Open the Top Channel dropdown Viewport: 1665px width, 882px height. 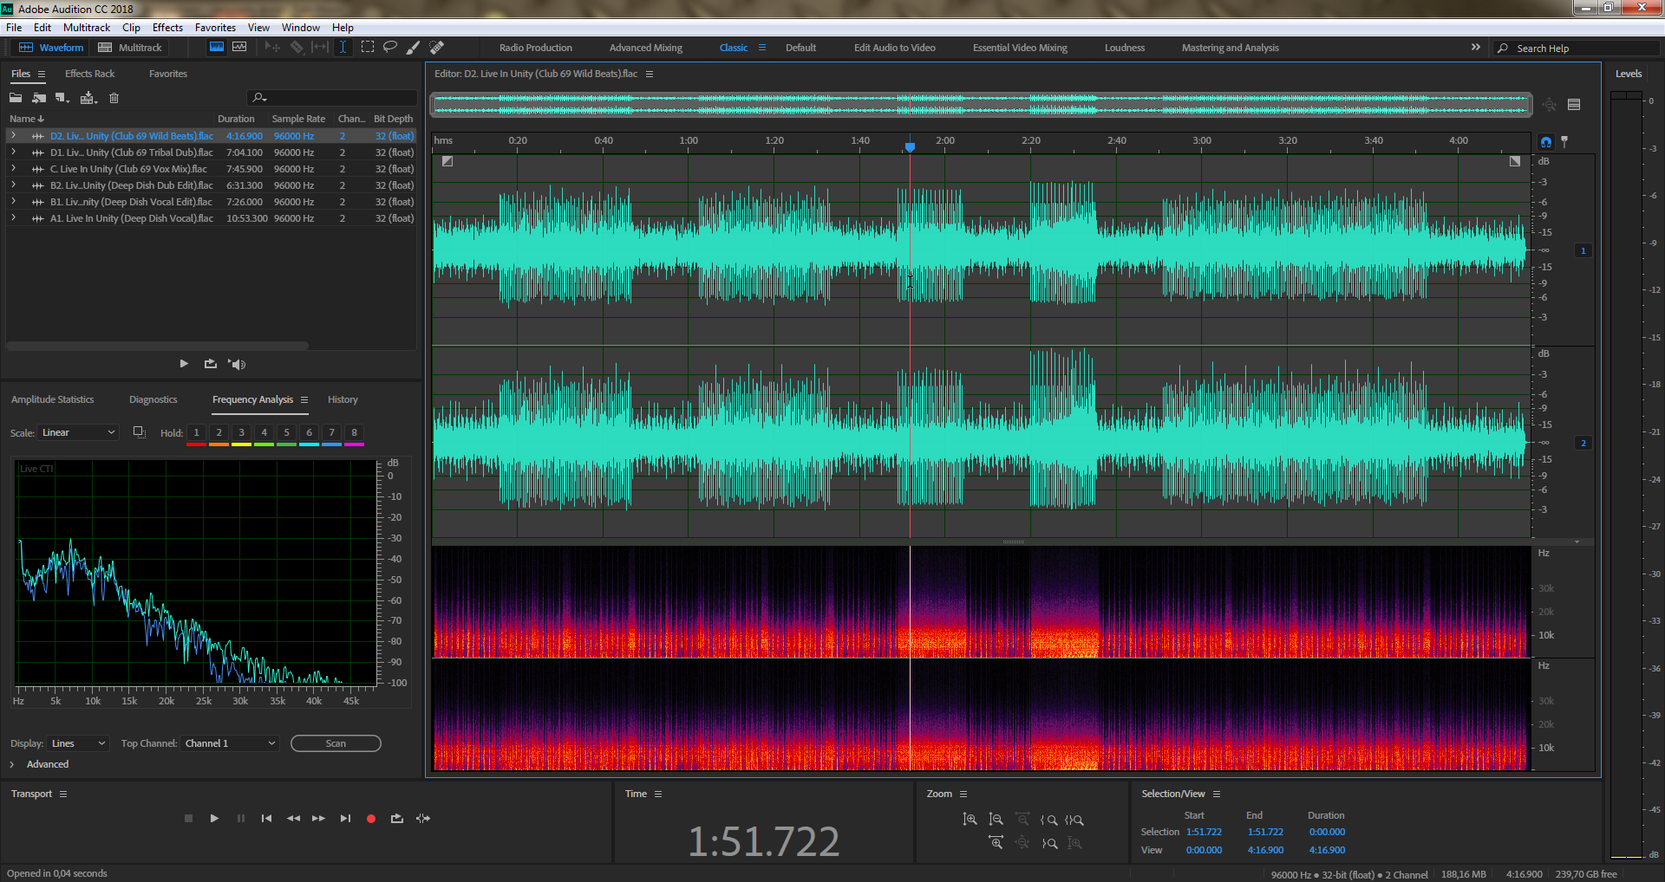tap(230, 743)
